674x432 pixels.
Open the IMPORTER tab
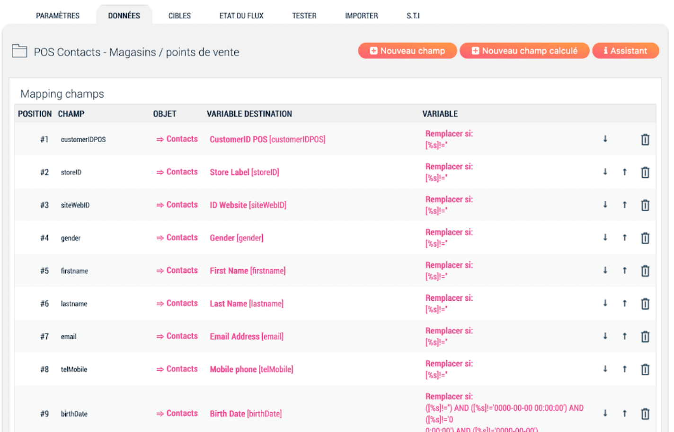[x=362, y=16]
